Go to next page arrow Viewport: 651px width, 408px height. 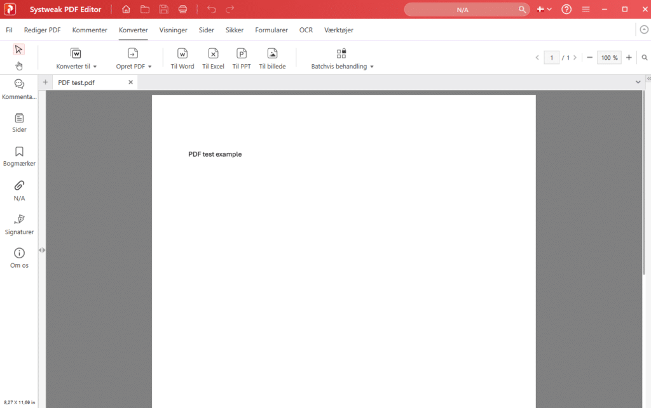(x=575, y=58)
